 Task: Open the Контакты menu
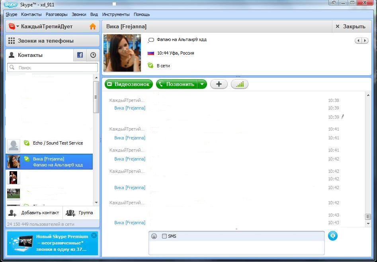pyautogui.click(x=31, y=14)
